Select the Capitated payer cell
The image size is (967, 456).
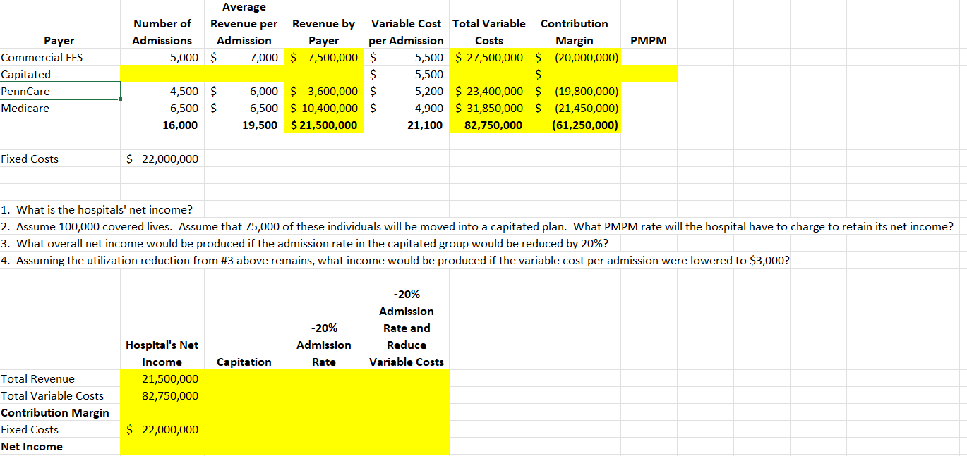[x=60, y=74]
